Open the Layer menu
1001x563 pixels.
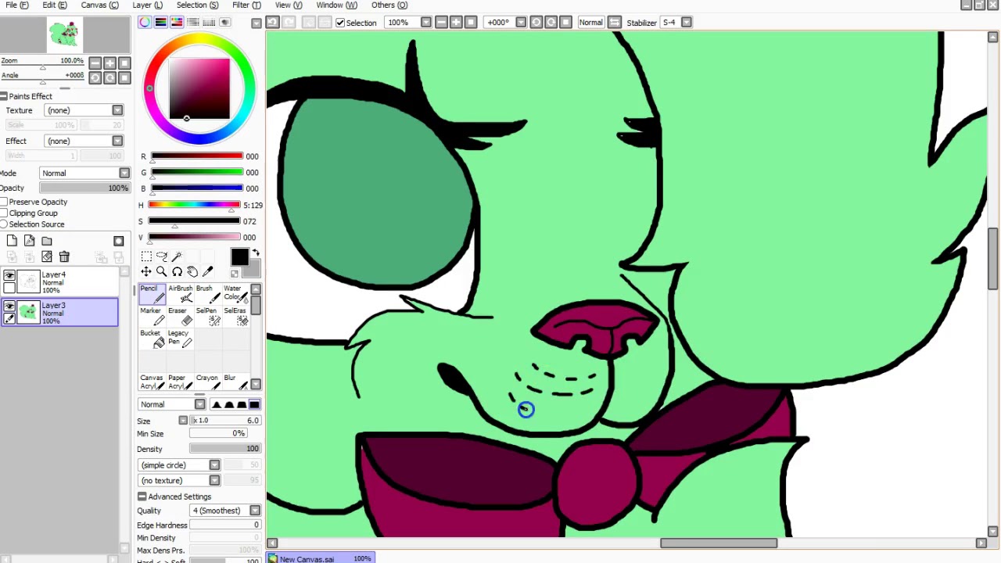coord(147,5)
